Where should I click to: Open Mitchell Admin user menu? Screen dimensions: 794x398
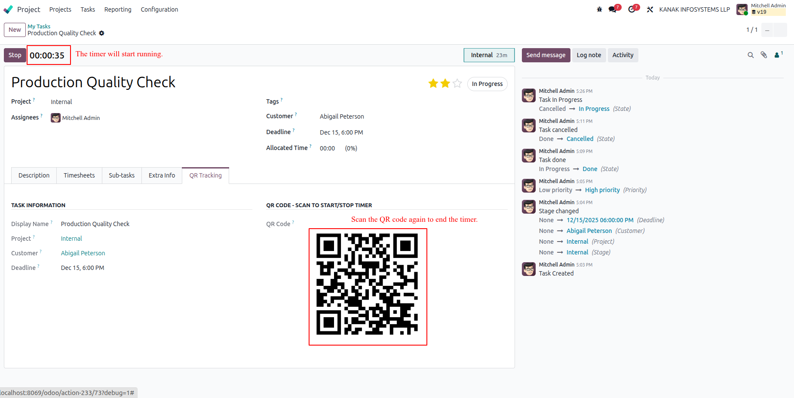pyautogui.click(x=761, y=9)
